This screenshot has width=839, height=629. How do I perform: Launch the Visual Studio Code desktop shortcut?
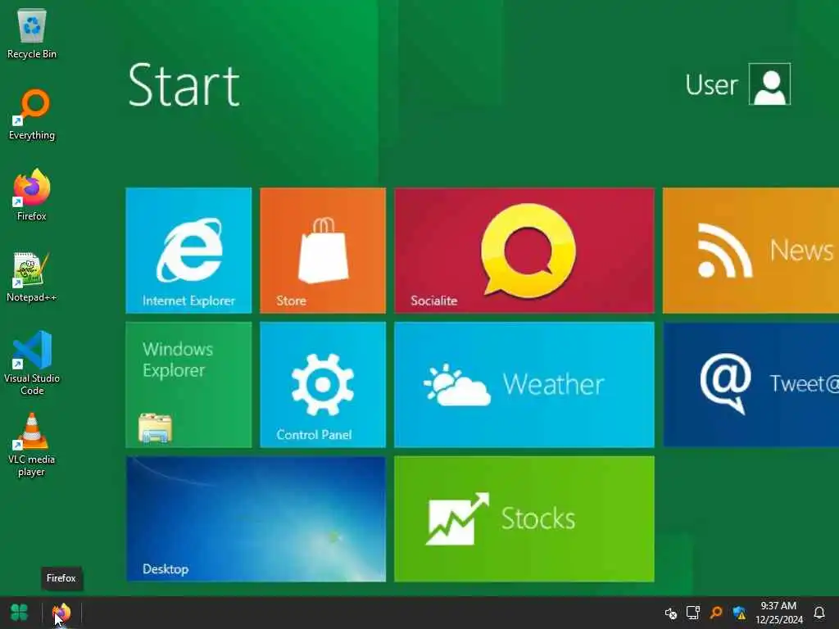[x=32, y=363]
